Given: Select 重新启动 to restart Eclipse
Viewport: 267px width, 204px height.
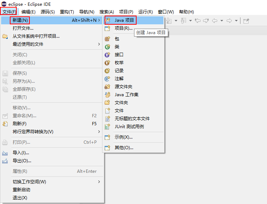Looking at the screenshot, I should (21, 190).
